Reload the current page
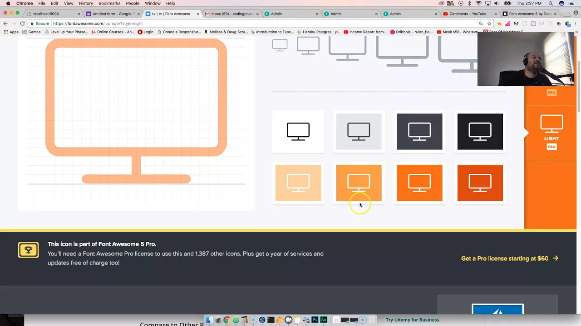The width and height of the screenshot is (581, 326). click(x=22, y=24)
